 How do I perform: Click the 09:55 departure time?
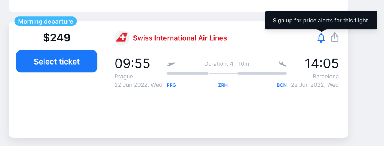[132, 63]
